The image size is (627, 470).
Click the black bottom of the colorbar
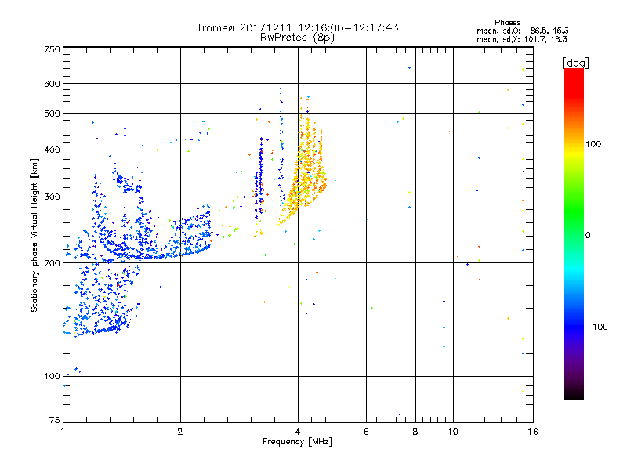click(574, 394)
